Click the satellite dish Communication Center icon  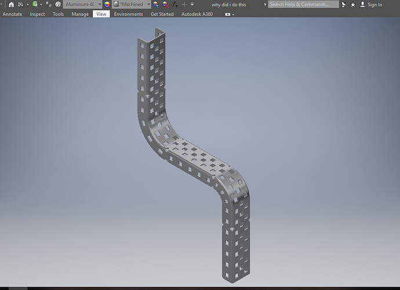344,4
